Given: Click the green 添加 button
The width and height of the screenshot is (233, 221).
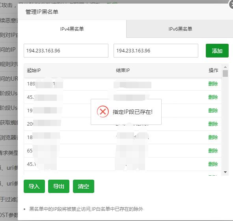Looking at the screenshot, I should click(x=217, y=51).
